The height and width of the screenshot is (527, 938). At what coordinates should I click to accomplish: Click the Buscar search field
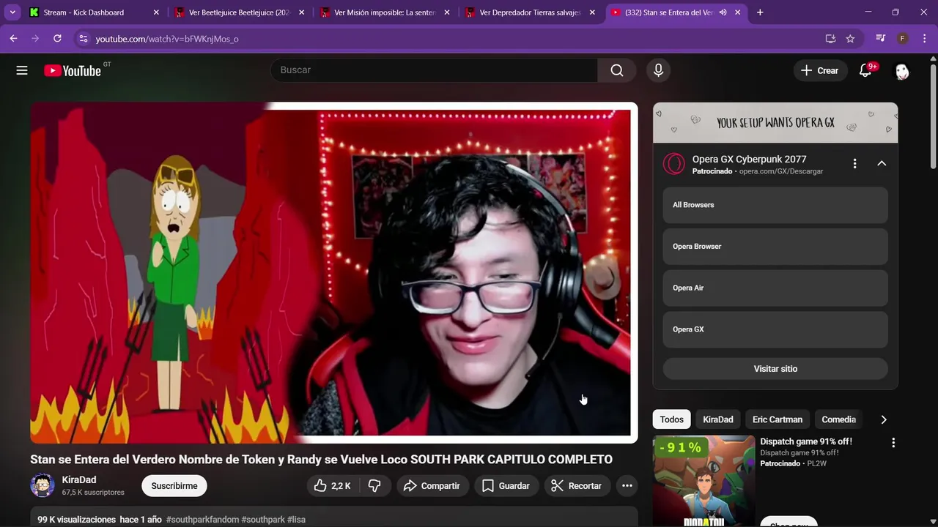point(434,70)
